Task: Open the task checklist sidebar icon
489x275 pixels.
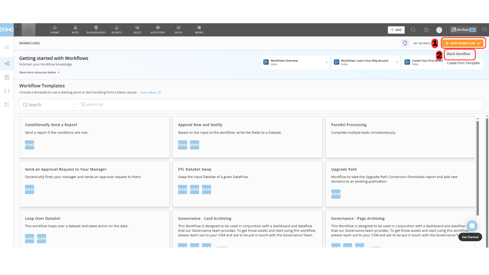Action: tap(7, 105)
